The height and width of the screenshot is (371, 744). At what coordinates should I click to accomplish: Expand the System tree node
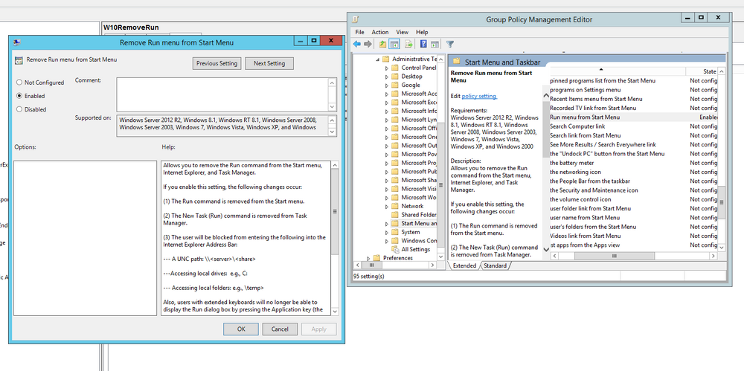[x=387, y=233]
